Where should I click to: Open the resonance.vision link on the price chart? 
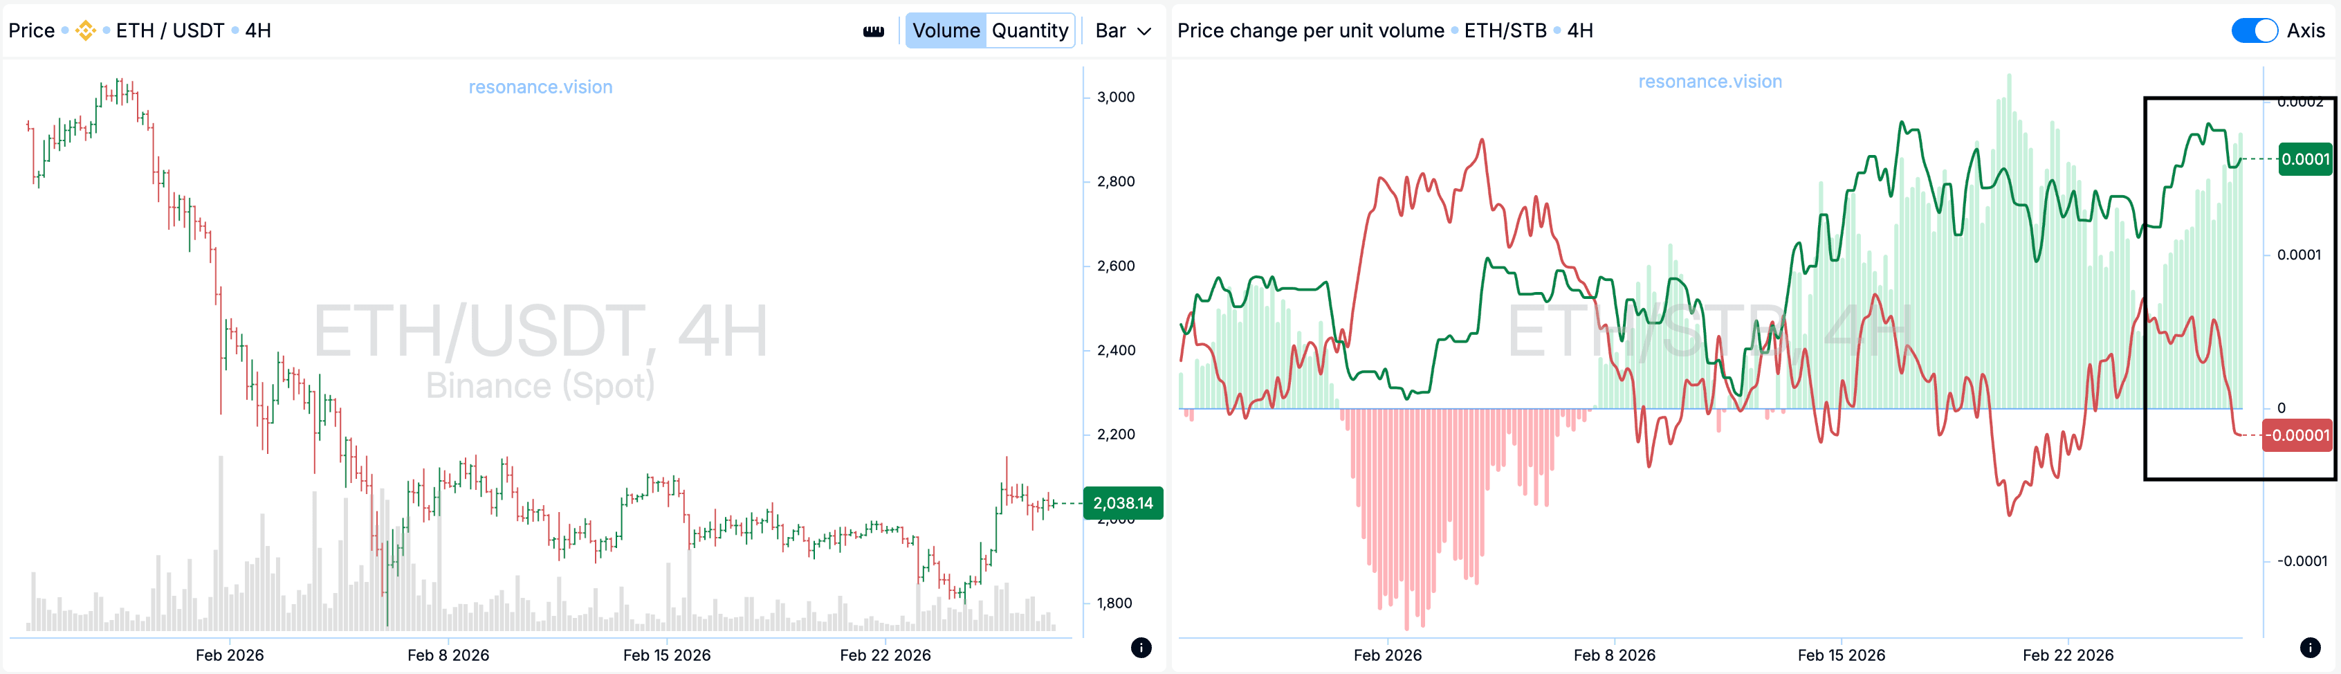(x=541, y=87)
